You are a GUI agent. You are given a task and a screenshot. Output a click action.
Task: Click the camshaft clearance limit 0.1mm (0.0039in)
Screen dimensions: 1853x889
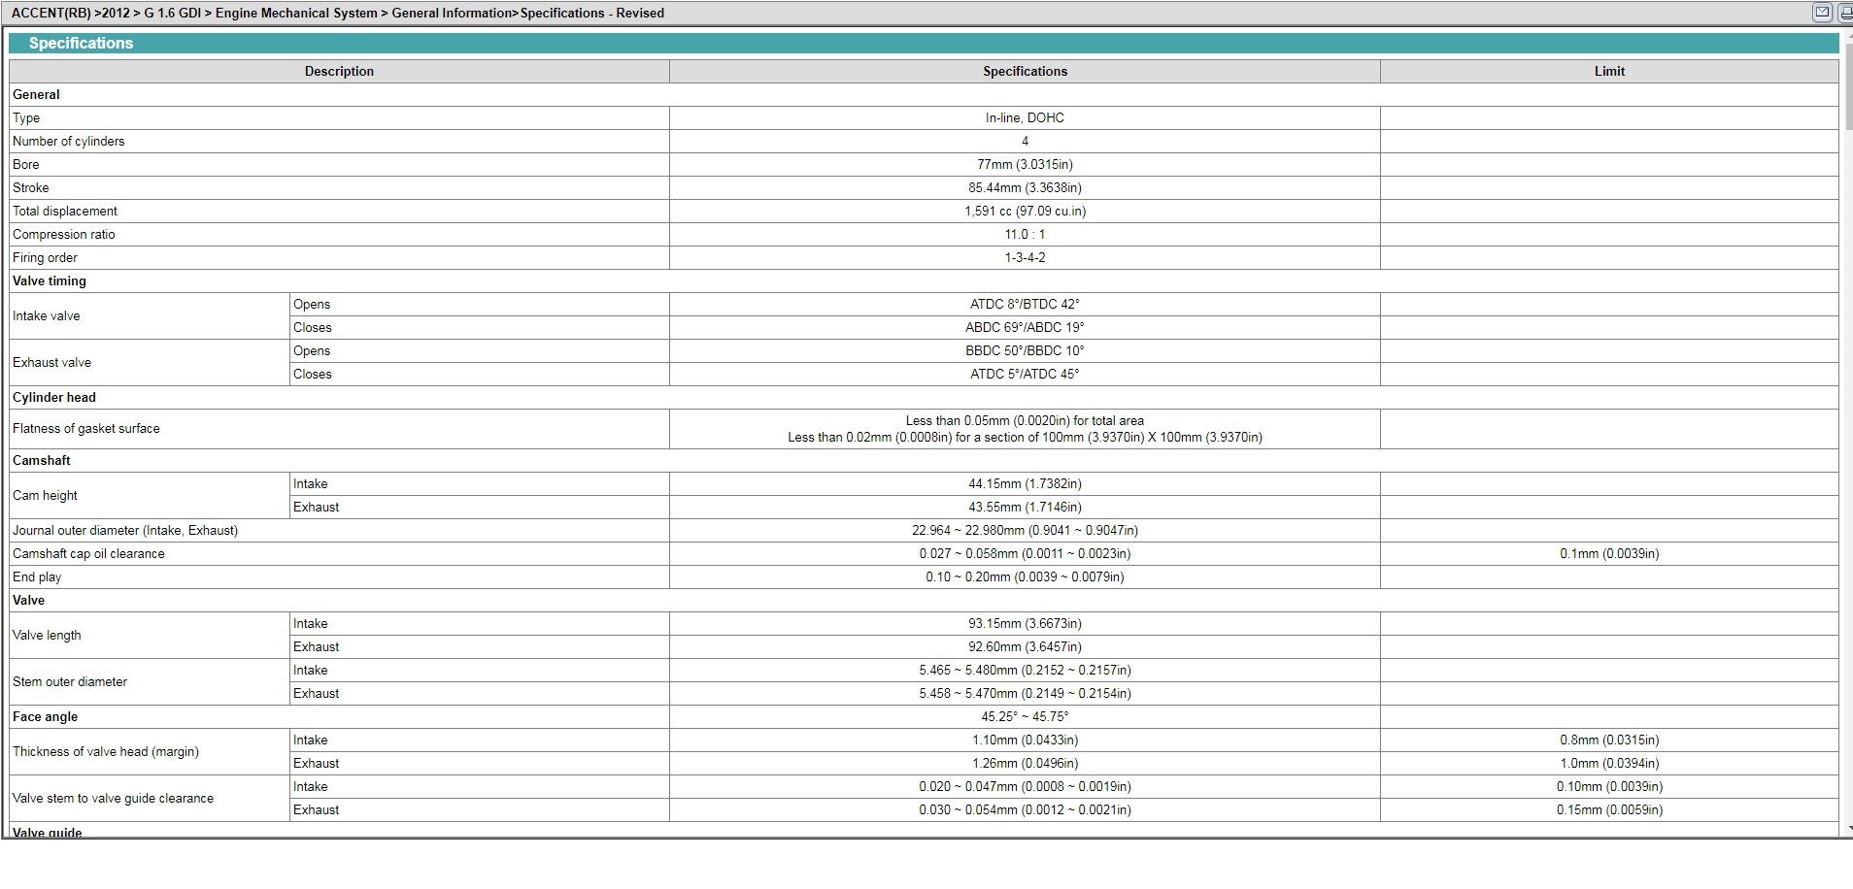click(x=1609, y=553)
